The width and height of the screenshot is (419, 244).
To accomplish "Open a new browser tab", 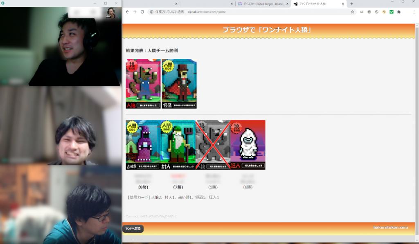I will tap(351, 4).
